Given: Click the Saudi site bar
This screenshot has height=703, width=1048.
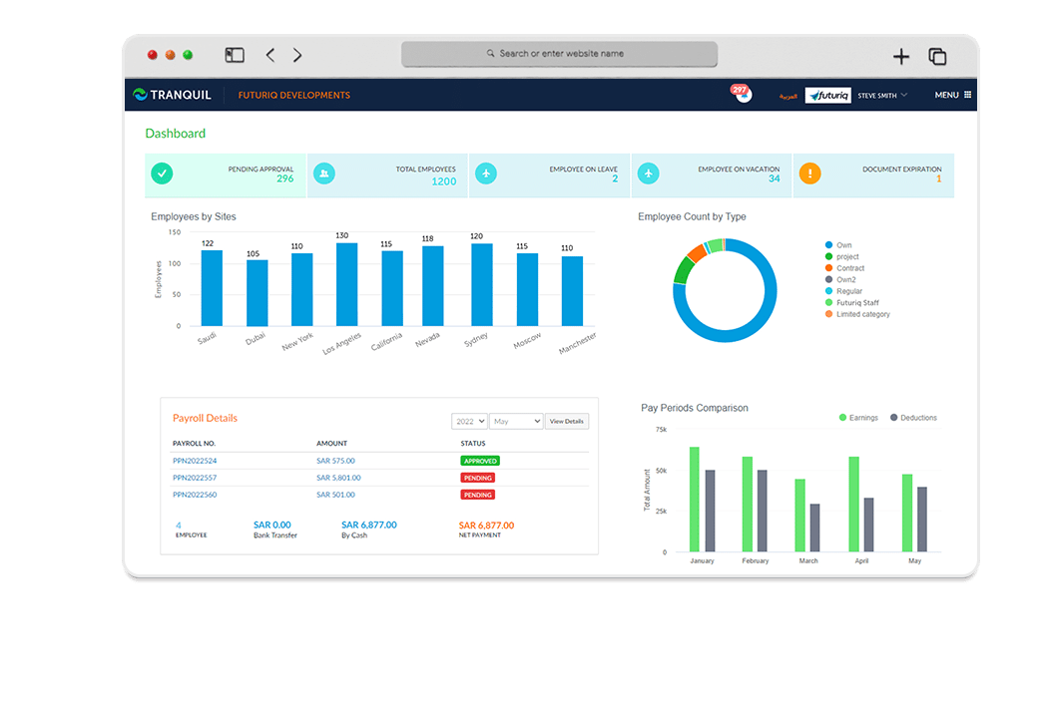Looking at the screenshot, I should (x=212, y=288).
